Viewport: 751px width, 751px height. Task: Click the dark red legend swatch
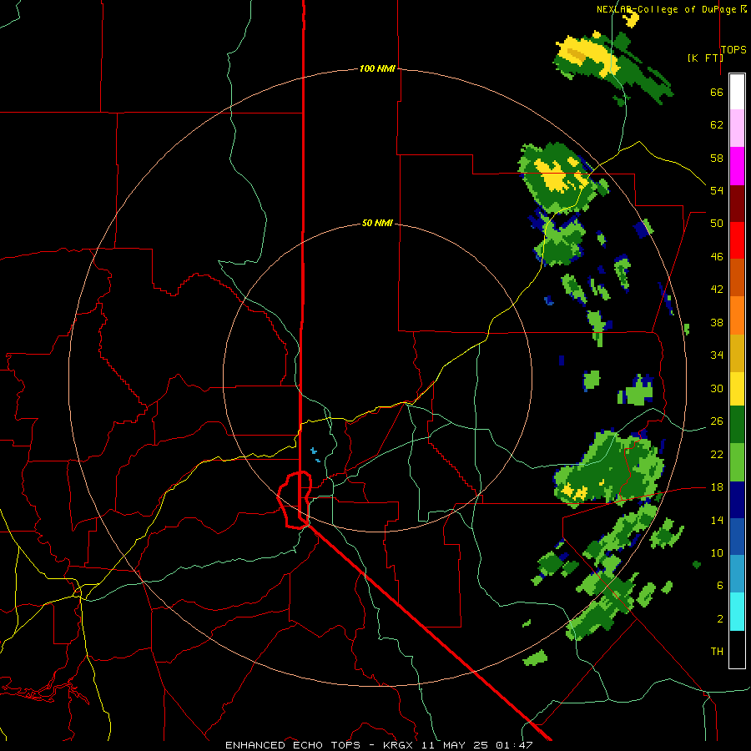click(737, 204)
